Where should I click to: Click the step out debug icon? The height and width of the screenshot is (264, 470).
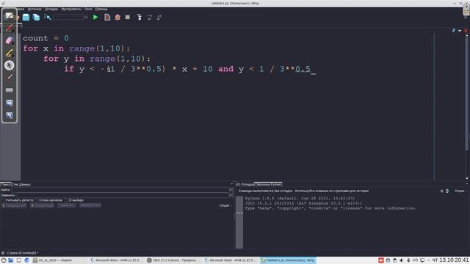(x=159, y=18)
